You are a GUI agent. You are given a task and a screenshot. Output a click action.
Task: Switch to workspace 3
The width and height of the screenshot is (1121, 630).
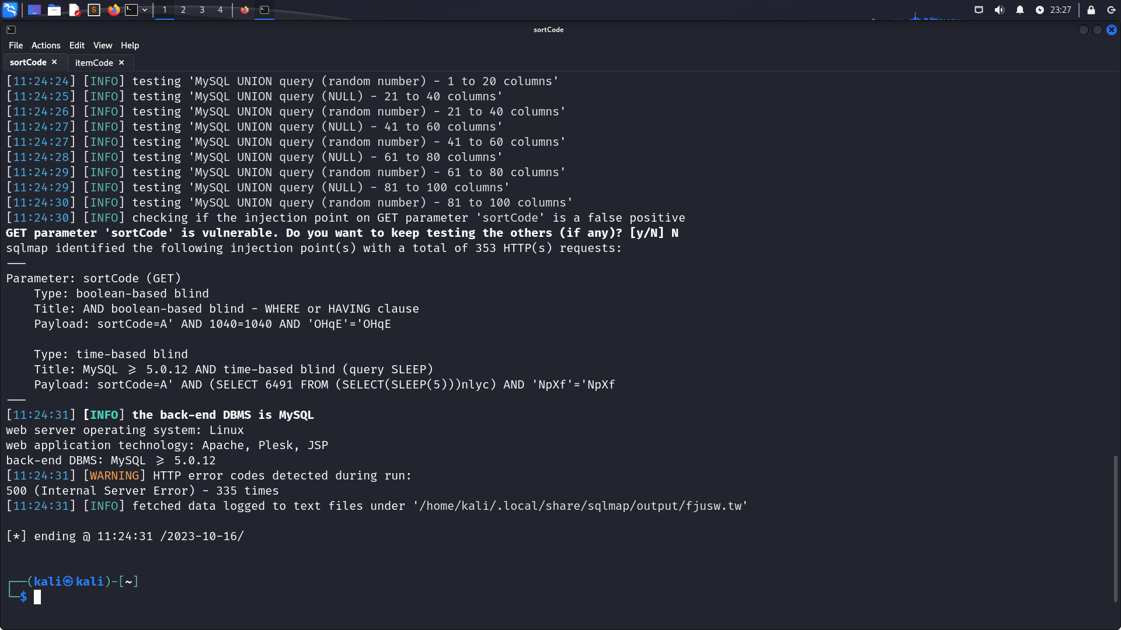202,10
